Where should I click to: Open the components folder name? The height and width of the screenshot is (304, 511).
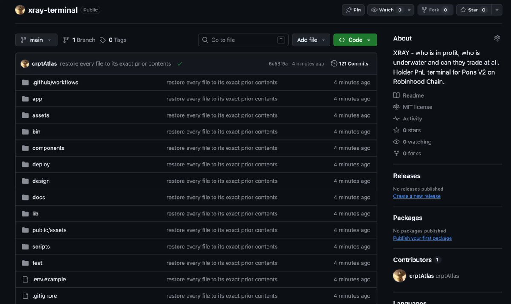coord(49,148)
